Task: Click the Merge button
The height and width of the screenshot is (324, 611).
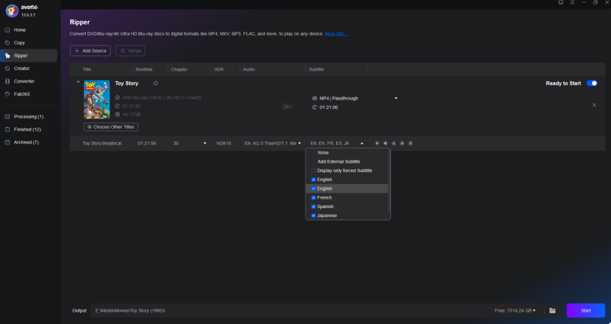Action: tap(130, 51)
